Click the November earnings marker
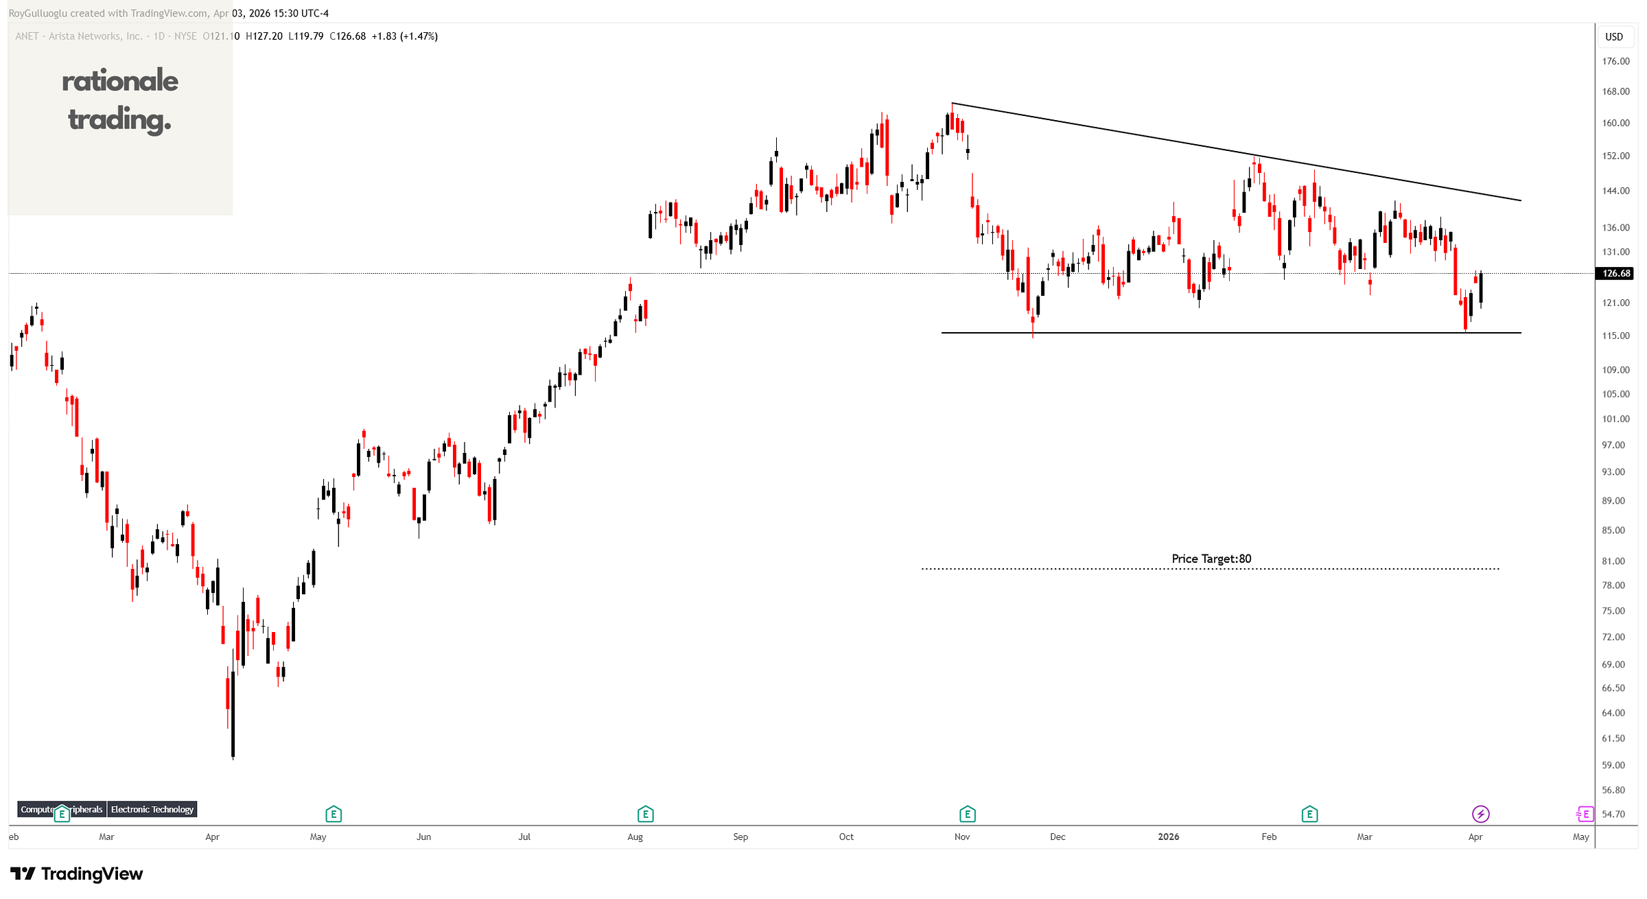 click(x=967, y=815)
